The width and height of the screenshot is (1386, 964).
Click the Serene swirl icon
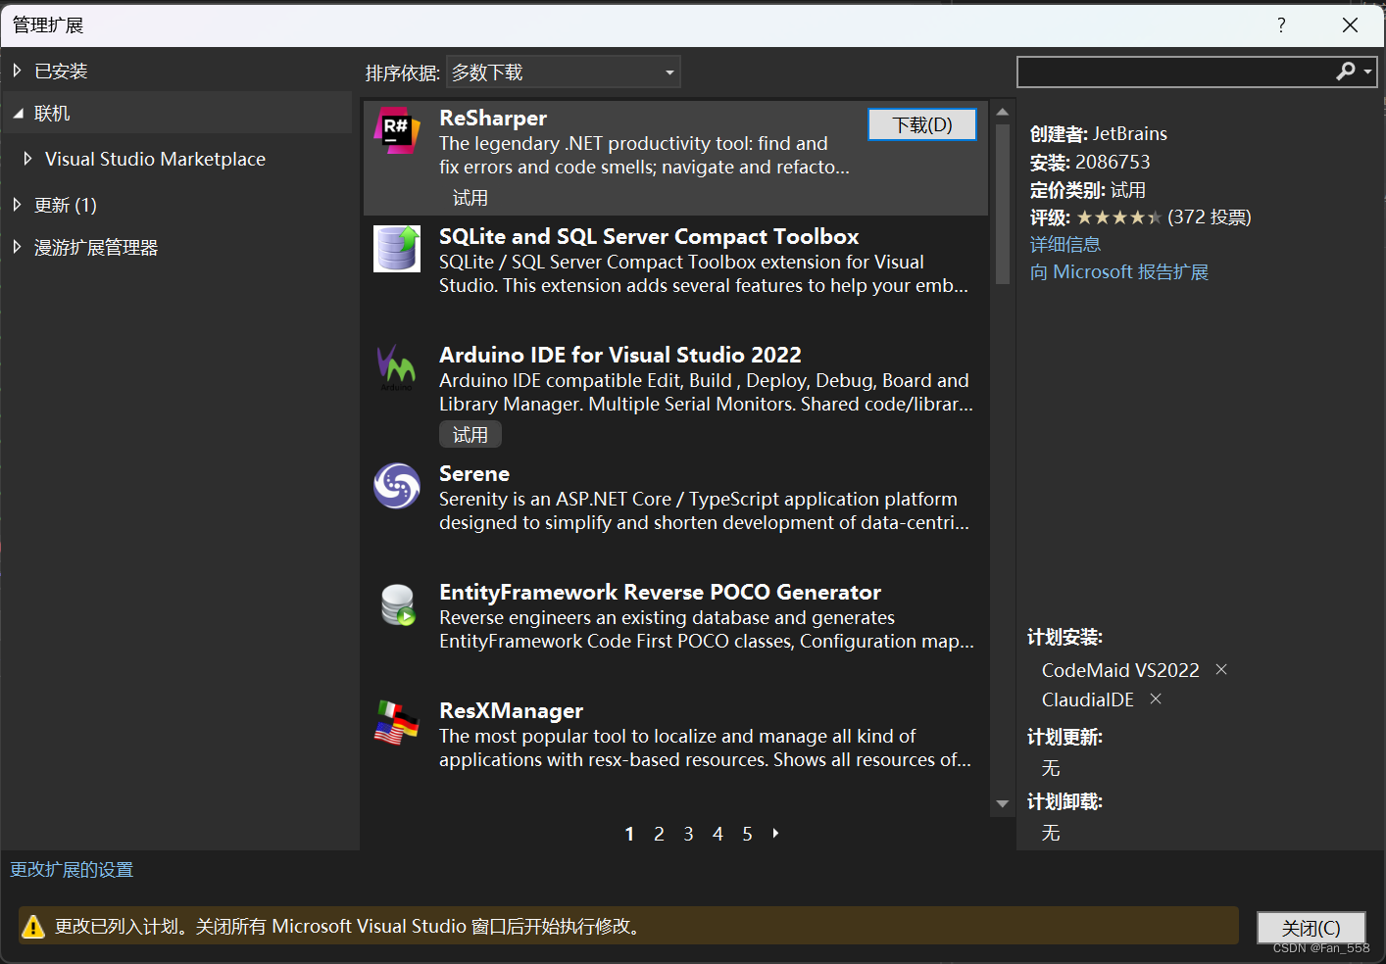click(397, 486)
